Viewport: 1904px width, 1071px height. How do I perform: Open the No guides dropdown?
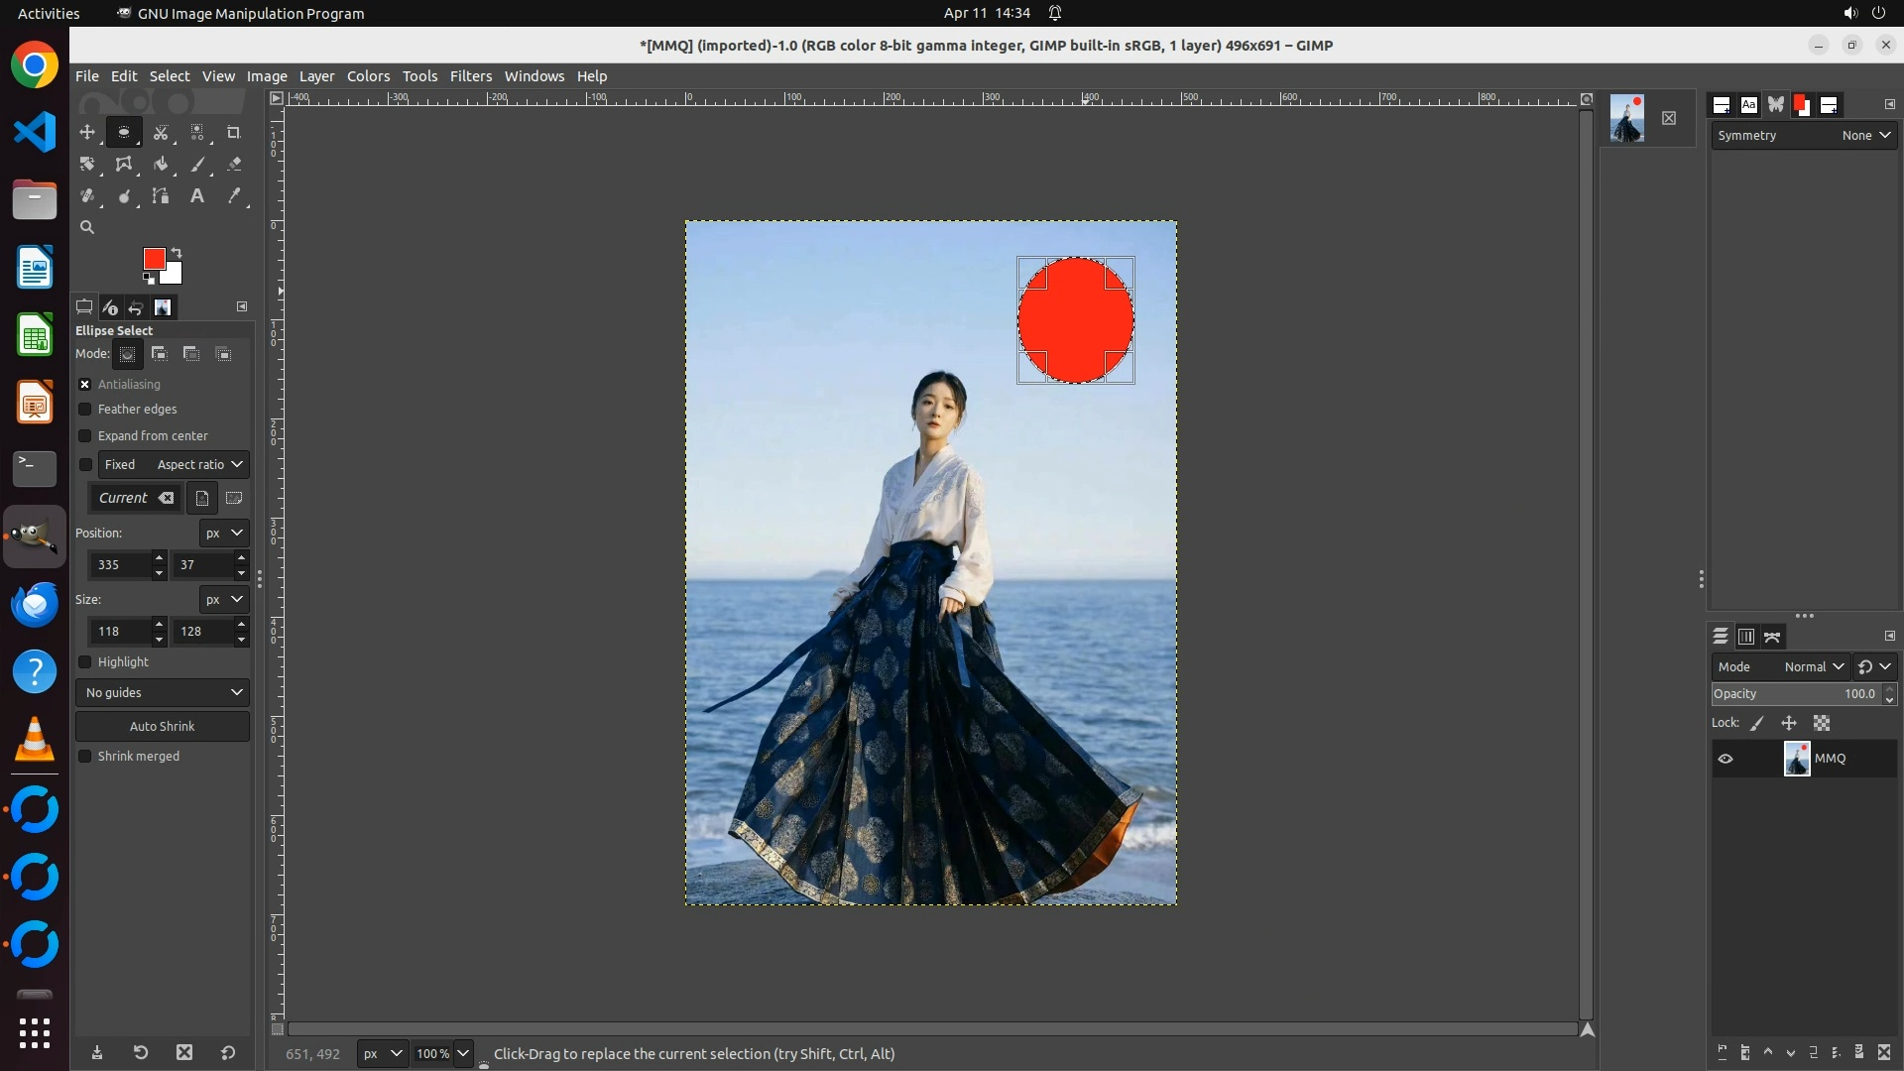pos(163,692)
